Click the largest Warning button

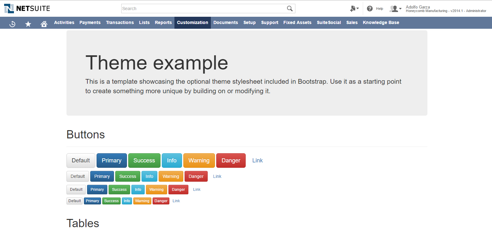coord(199,160)
